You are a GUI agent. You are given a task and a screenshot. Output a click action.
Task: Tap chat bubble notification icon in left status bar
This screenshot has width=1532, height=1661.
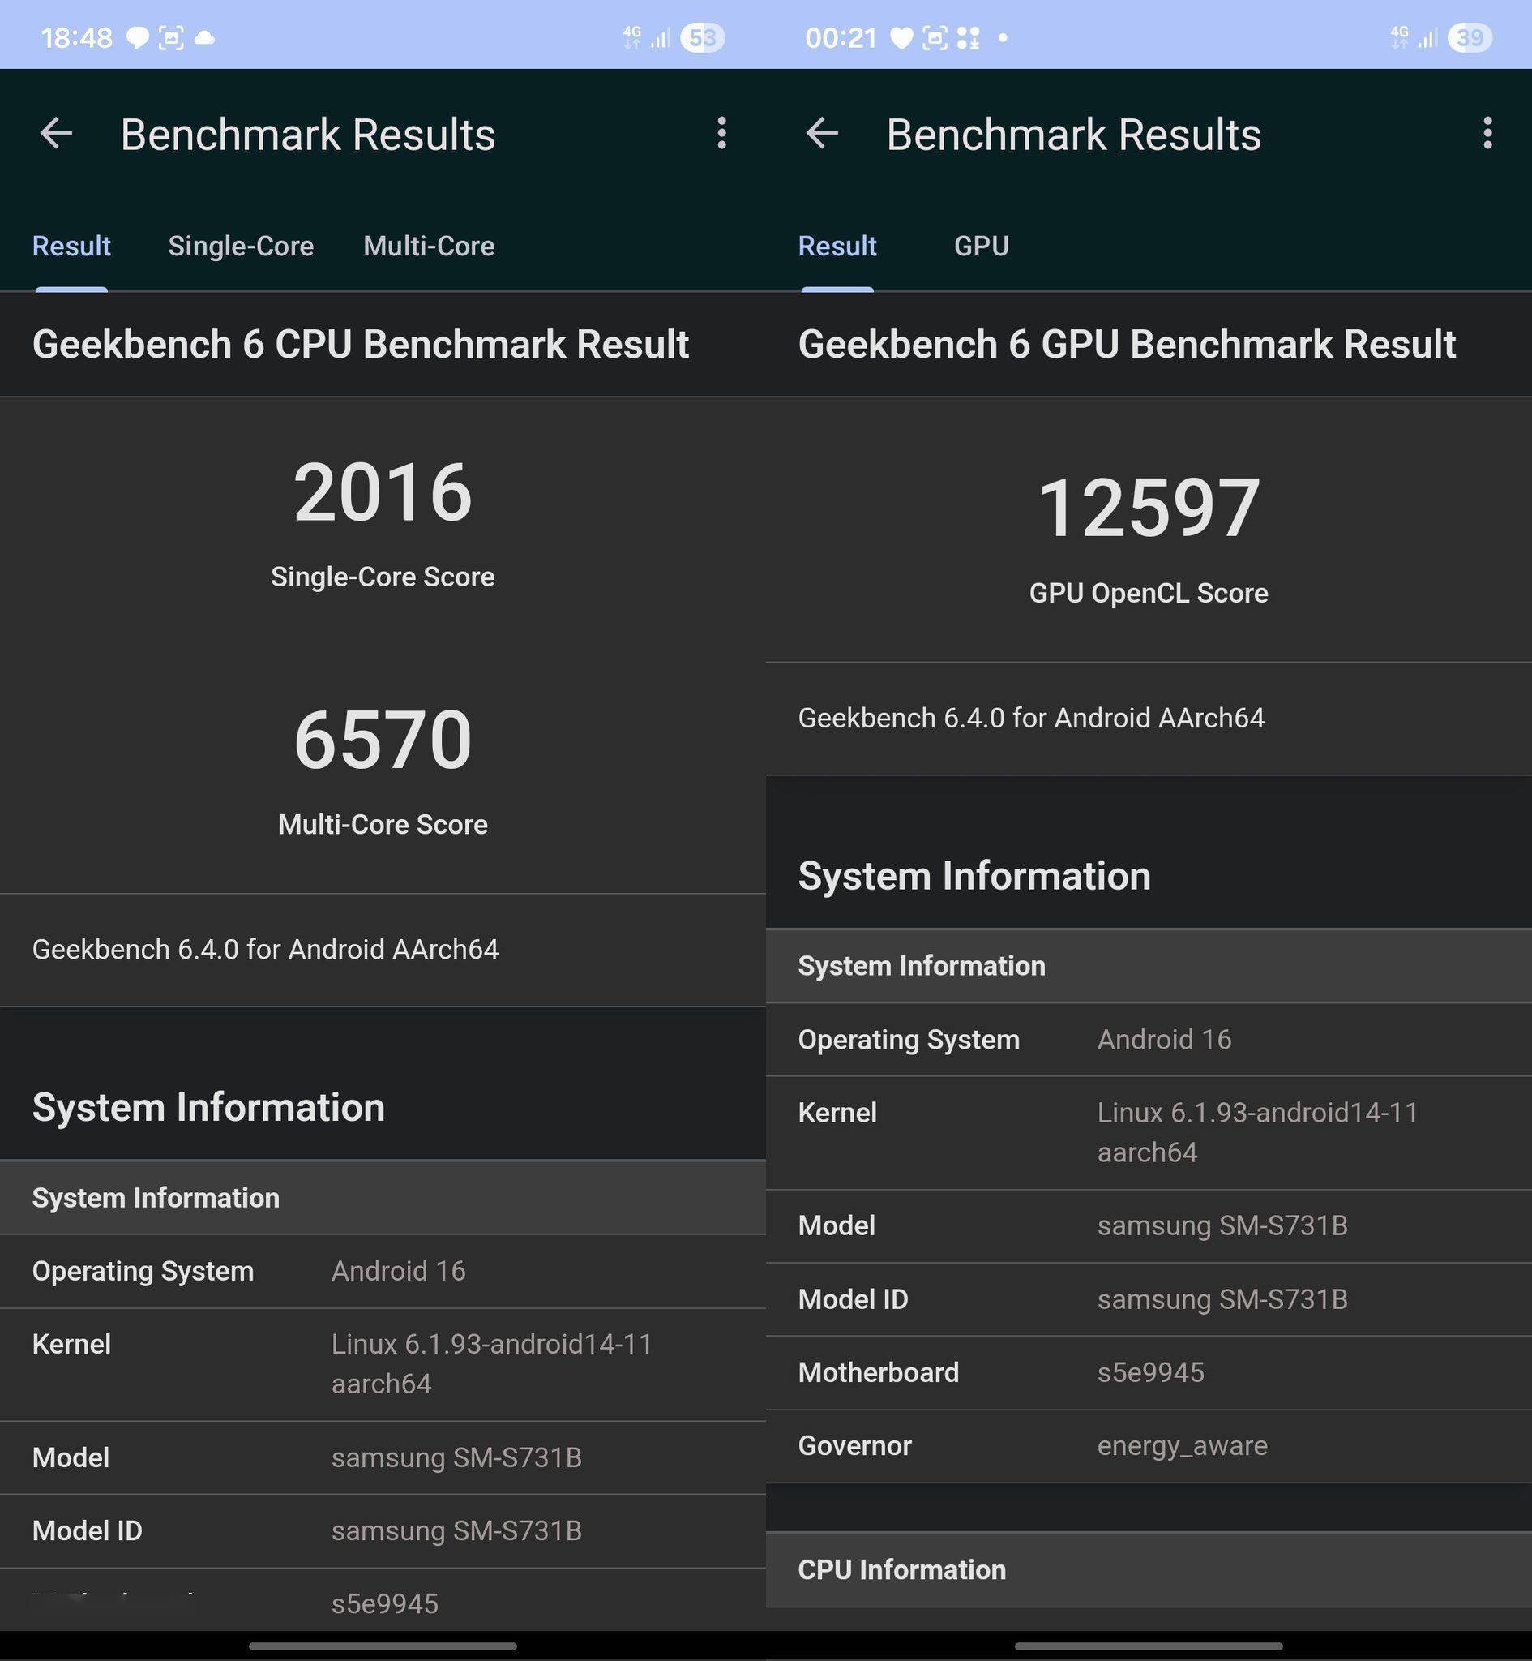pyautogui.click(x=138, y=38)
